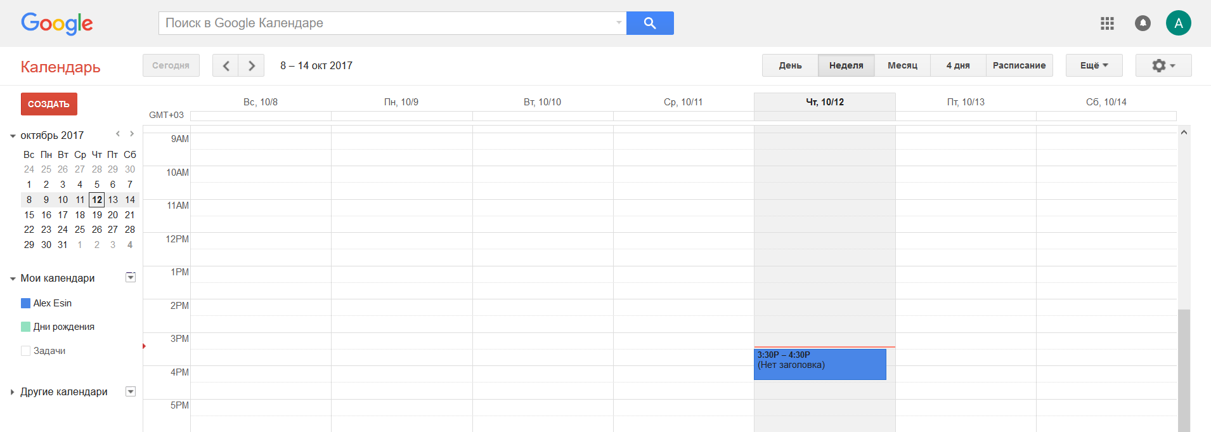1211x432 pixels.
Task: Go to the next week
Action: coord(252,65)
